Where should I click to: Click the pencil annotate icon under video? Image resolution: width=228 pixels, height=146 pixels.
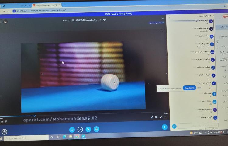click(152, 117)
